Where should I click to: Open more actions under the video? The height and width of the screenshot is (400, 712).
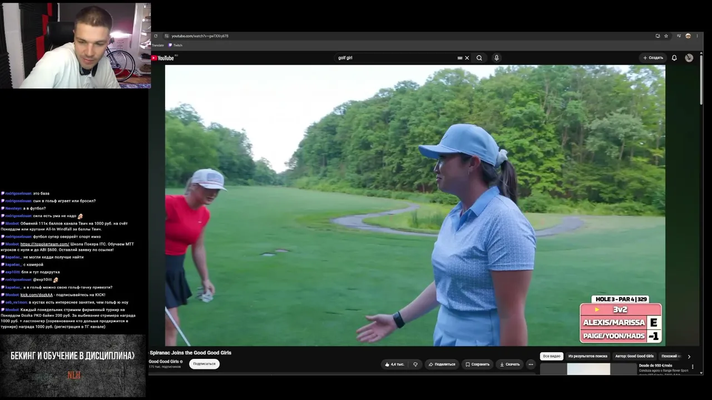coord(531,364)
